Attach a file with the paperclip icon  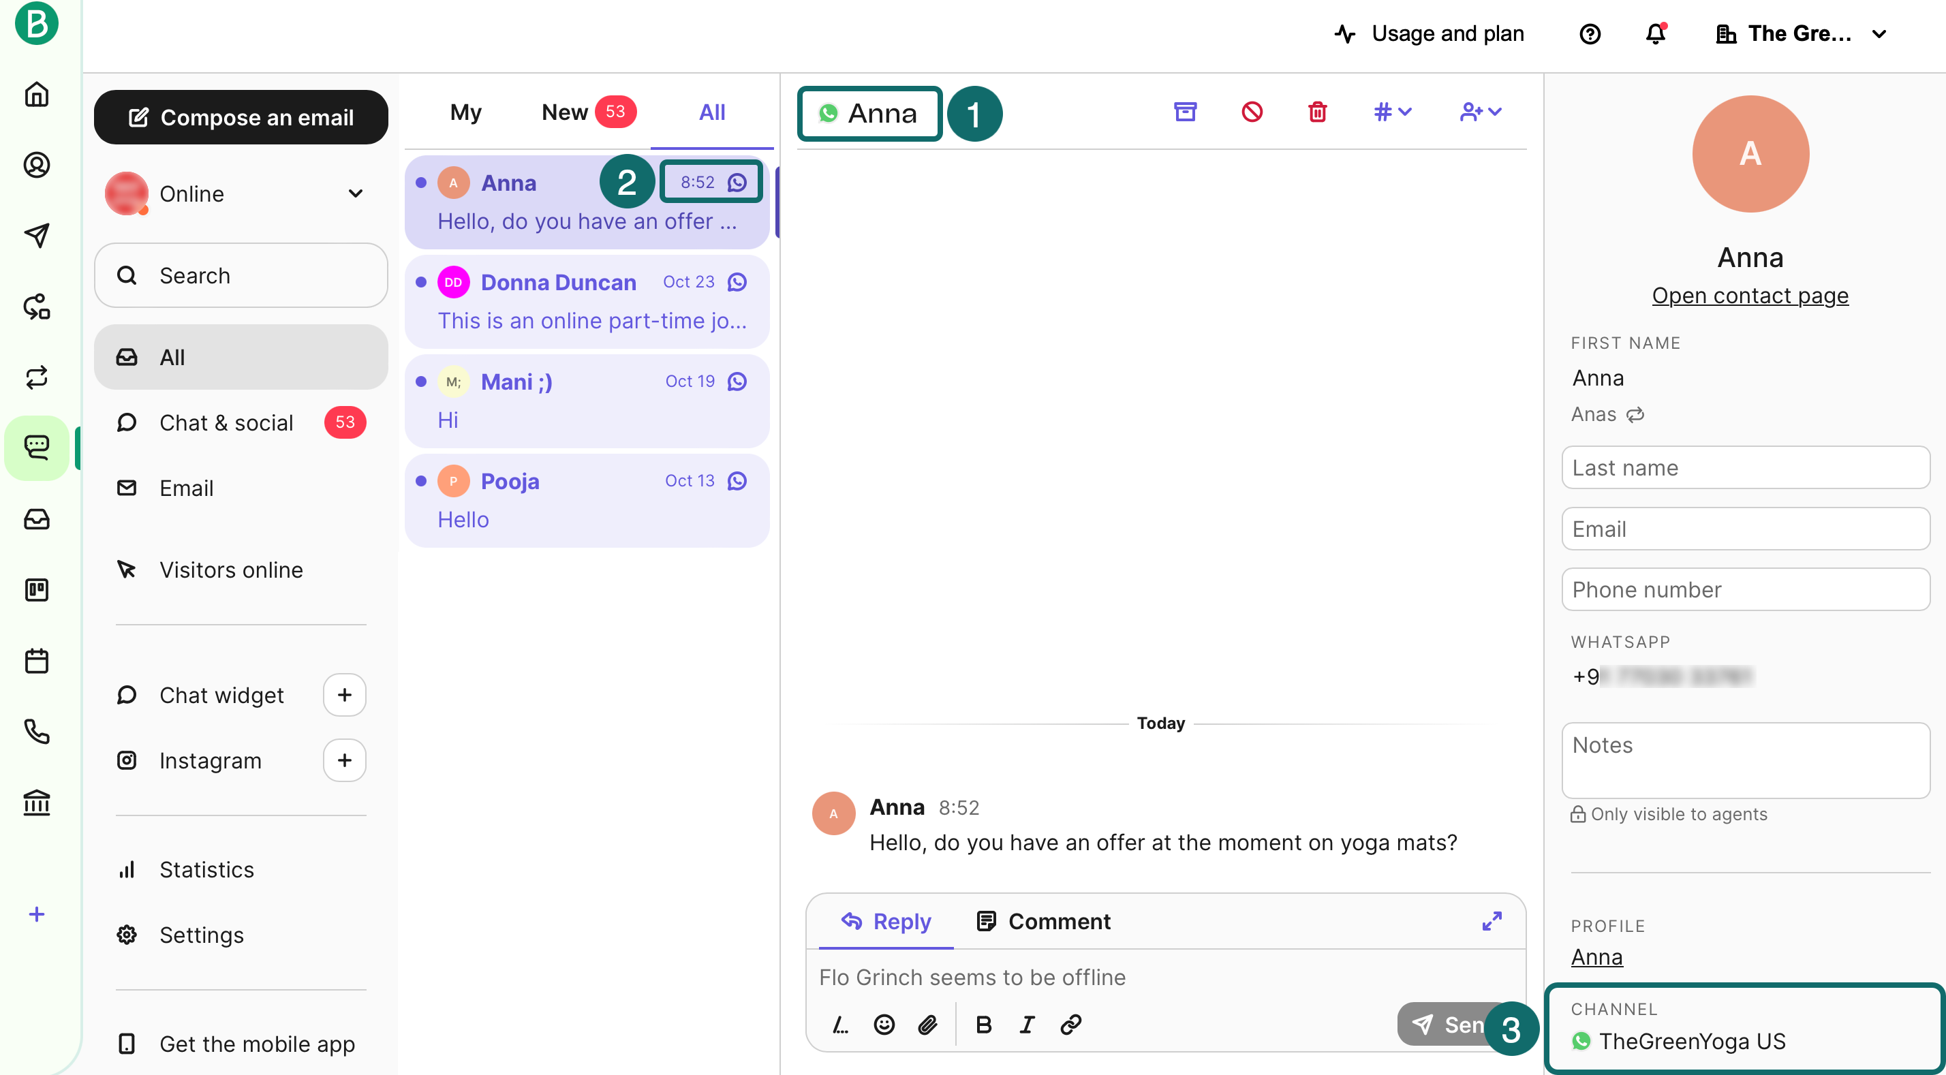click(x=927, y=1025)
